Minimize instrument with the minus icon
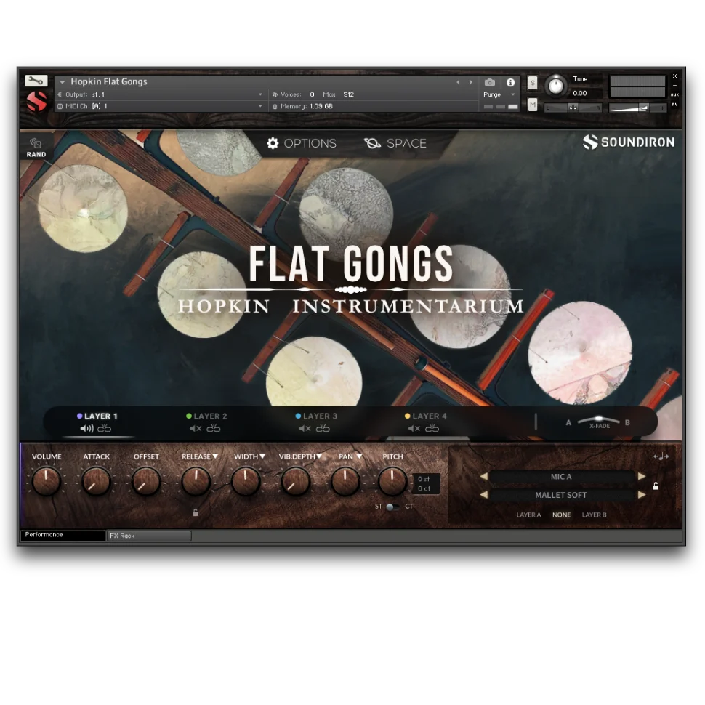This screenshot has width=705, height=705. coord(674,86)
